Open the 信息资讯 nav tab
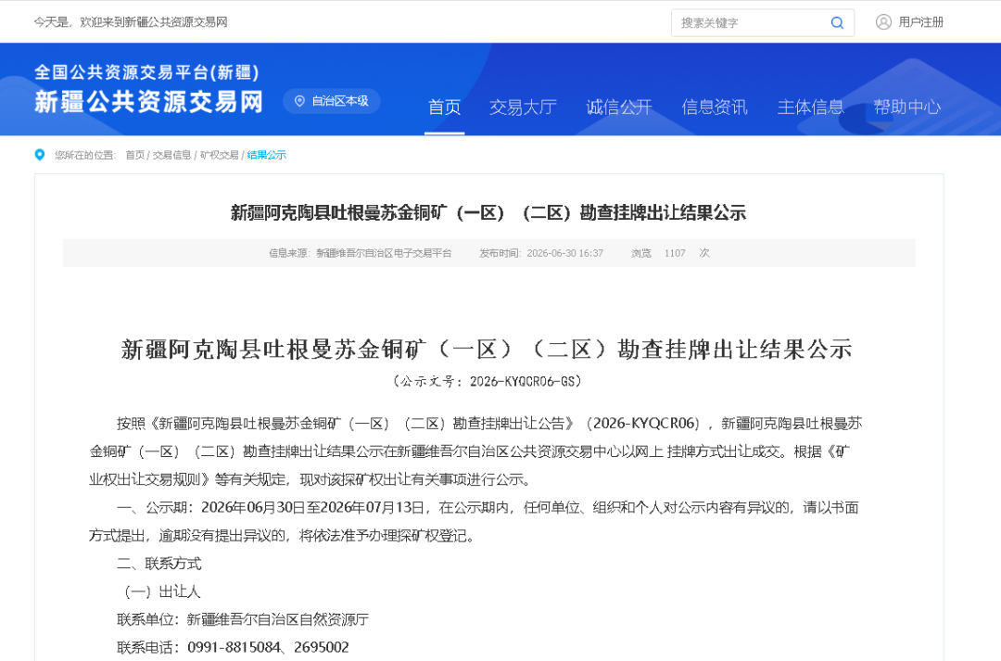This screenshot has width=1001, height=661. point(715,108)
